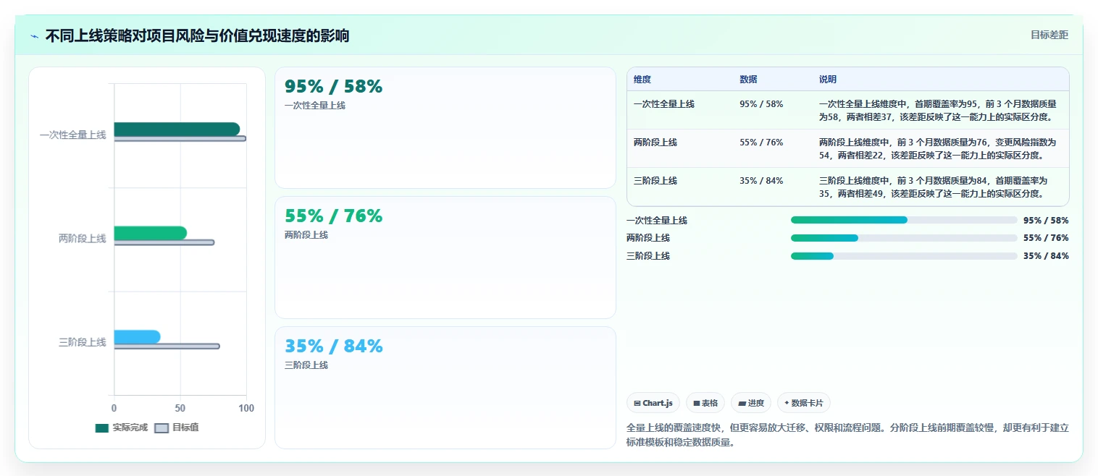This screenshot has height=476, width=1098.
Task: Click the 35% / 84% progress row value
Action: [x=1046, y=256]
